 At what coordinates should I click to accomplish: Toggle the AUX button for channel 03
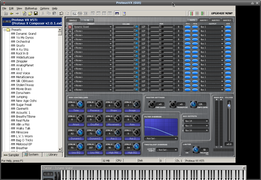(228, 35)
